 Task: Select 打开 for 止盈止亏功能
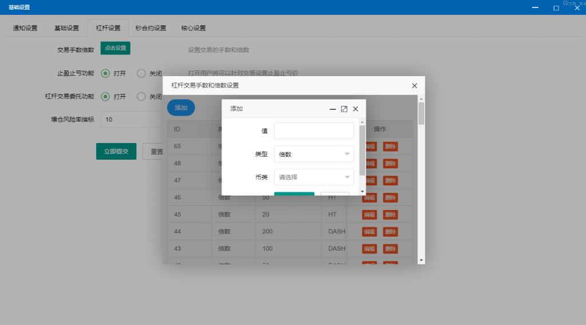(x=106, y=73)
